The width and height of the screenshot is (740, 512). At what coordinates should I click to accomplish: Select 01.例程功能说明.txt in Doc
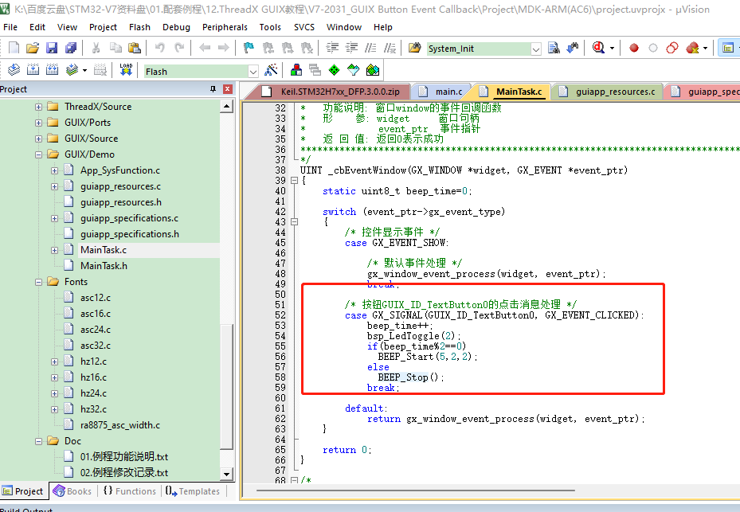coord(124,457)
